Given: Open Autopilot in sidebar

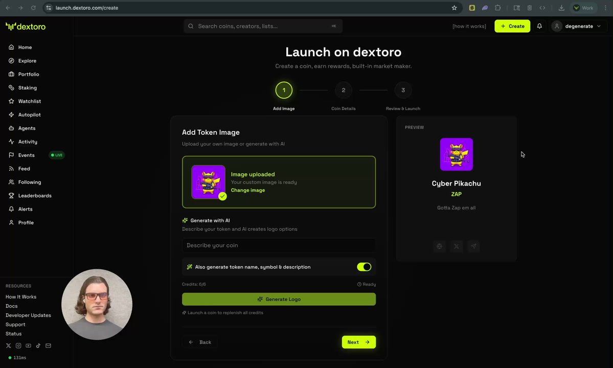Looking at the screenshot, I should [29, 114].
